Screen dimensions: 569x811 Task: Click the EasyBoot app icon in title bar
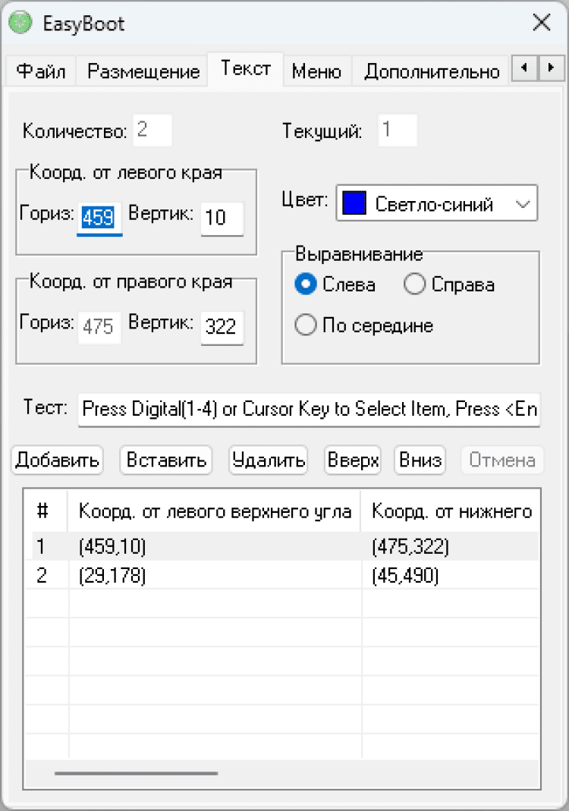(x=21, y=23)
